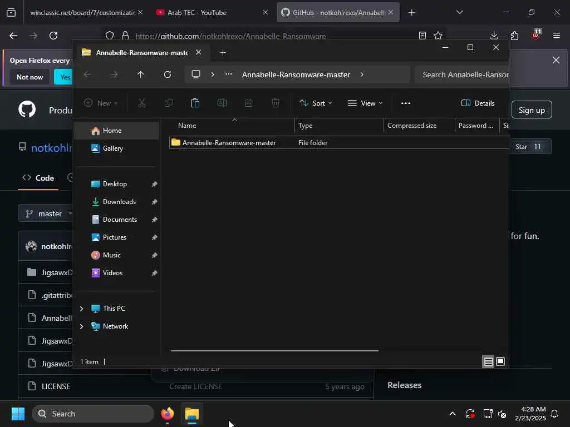Select Home in Explorer navigation pane
570x427 pixels.
[x=116, y=131]
